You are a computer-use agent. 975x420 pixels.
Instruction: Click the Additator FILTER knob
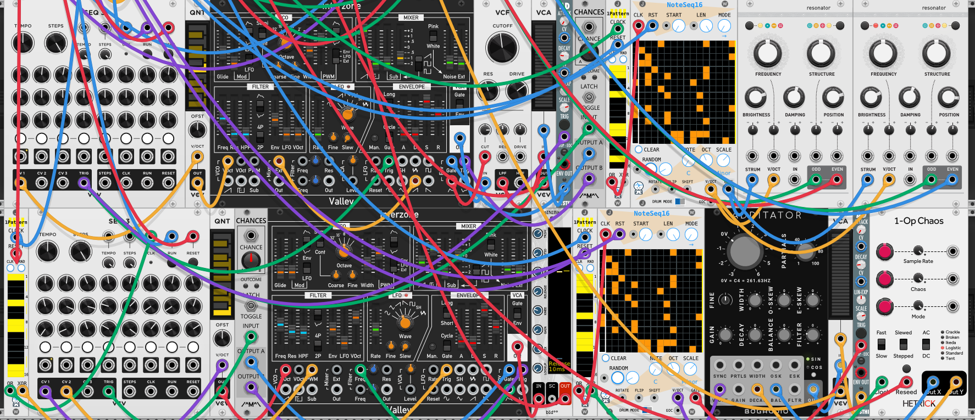click(812, 334)
